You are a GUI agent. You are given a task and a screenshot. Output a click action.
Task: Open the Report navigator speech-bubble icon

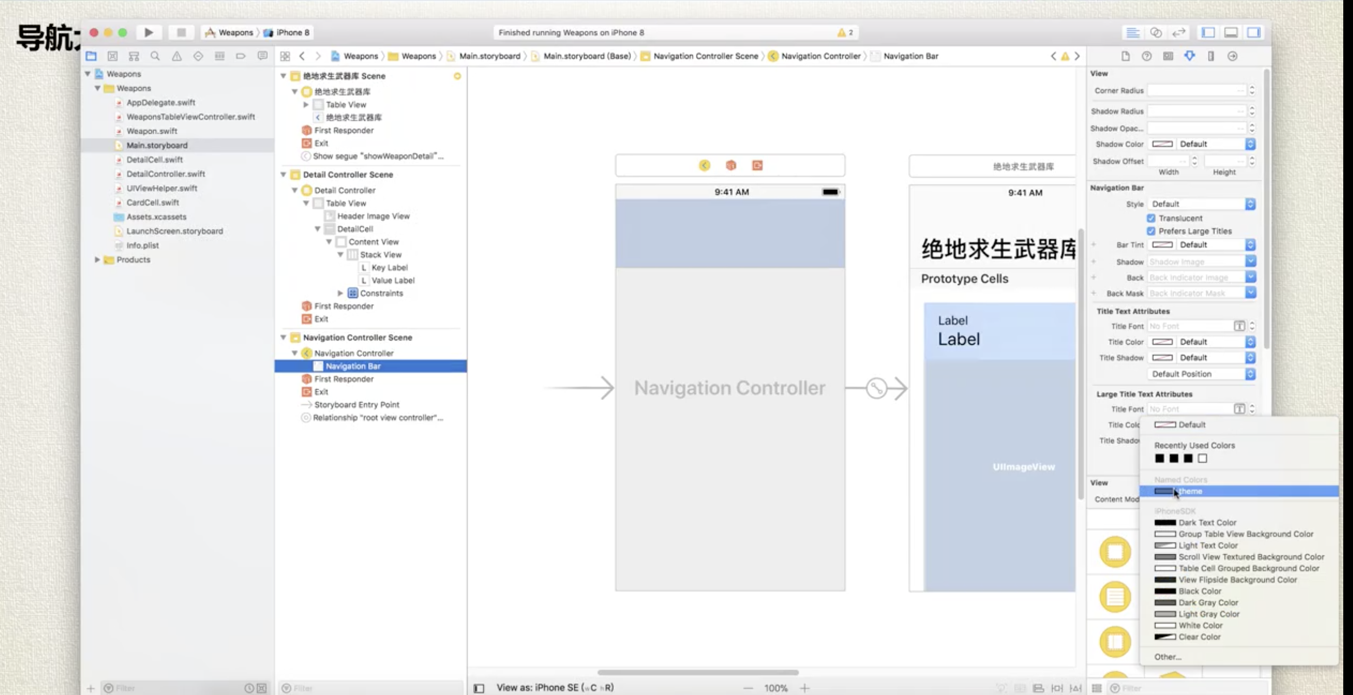click(x=262, y=56)
